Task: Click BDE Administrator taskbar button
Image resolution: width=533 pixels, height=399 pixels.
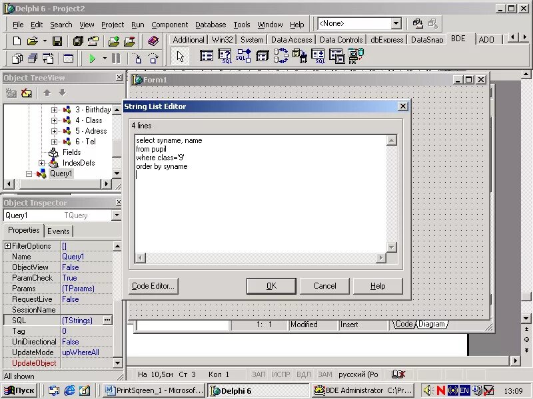Action: [x=363, y=390]
